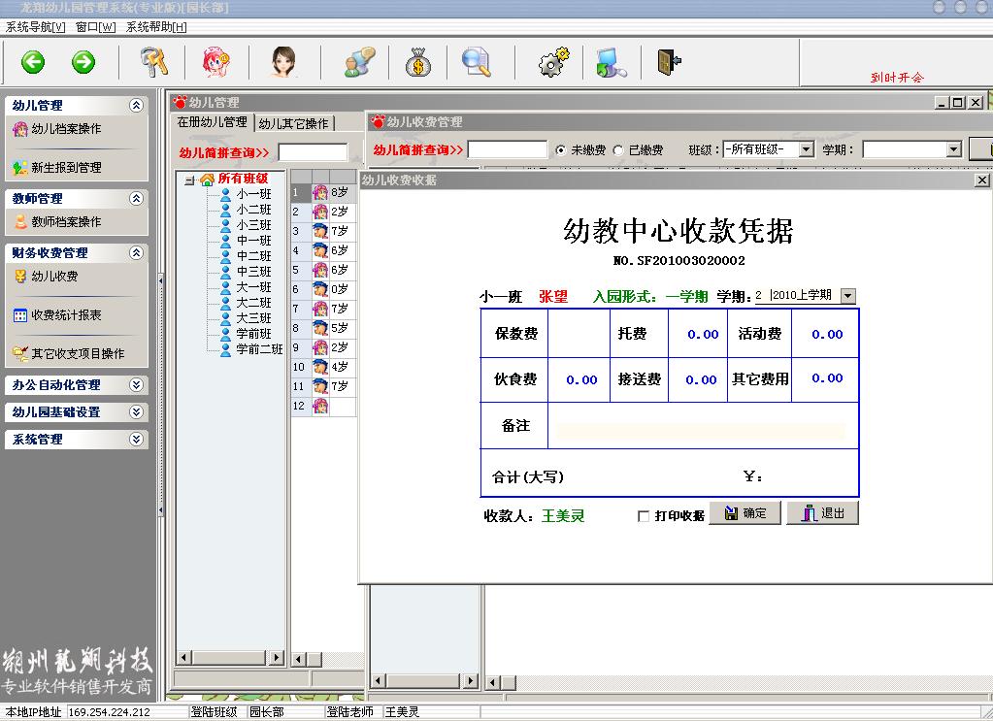Screen dimensions: 993x721
Task: Open the magnifier search document icon
Action: click(476, 62)
